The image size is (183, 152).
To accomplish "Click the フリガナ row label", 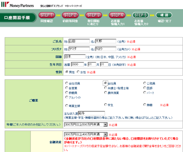I will click(x=56, y=49).
